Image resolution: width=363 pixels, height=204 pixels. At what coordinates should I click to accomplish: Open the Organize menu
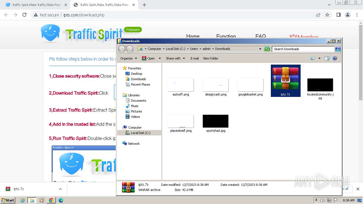(x=128, y=58)
